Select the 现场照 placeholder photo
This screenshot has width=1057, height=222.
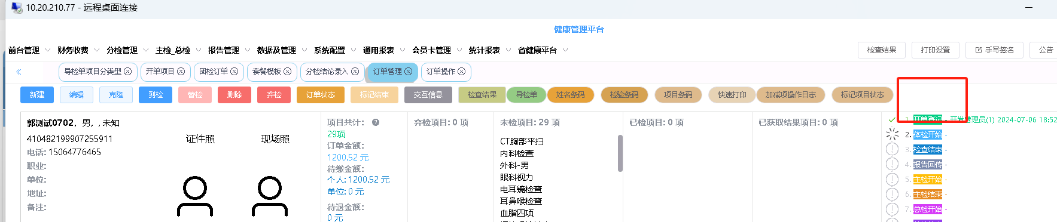click(270, 196)
